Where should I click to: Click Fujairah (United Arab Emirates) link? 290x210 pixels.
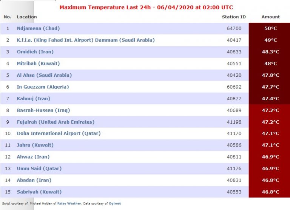point(56,122)
